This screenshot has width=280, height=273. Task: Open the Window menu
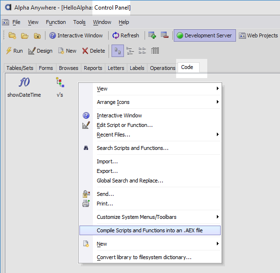(102, 22)
